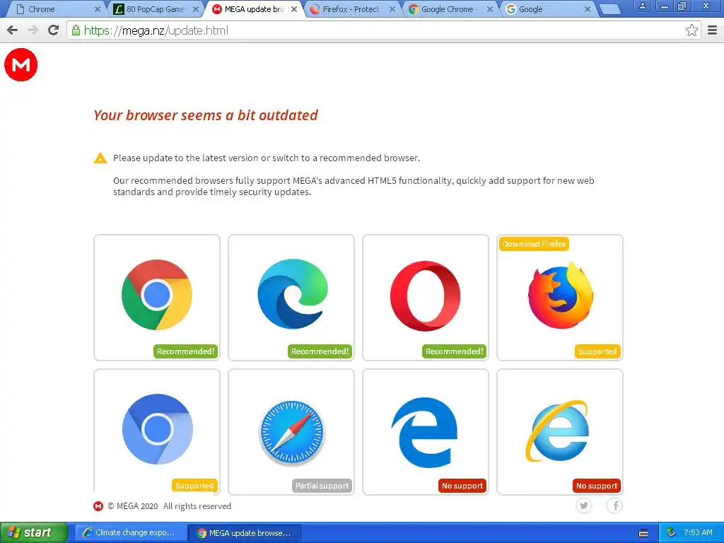Click the Google Chrome browser icon
Screen dimensions: 724x543
(157, 295)
